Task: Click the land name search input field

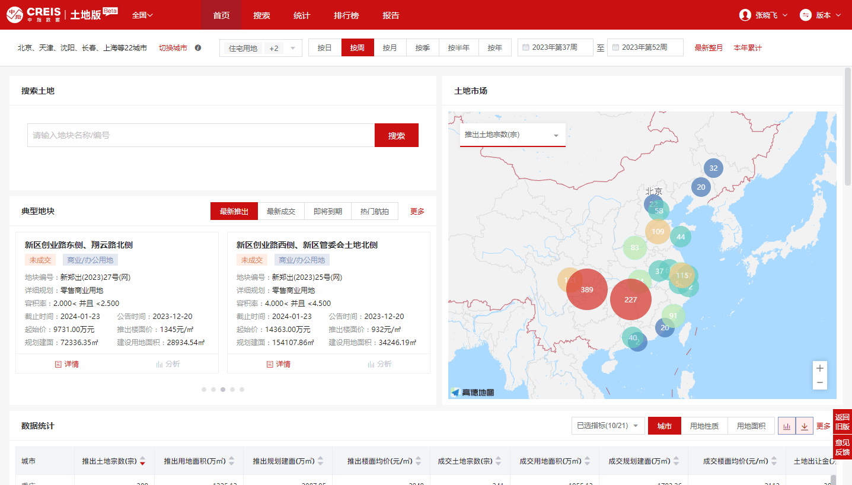Action: (200, 135)
